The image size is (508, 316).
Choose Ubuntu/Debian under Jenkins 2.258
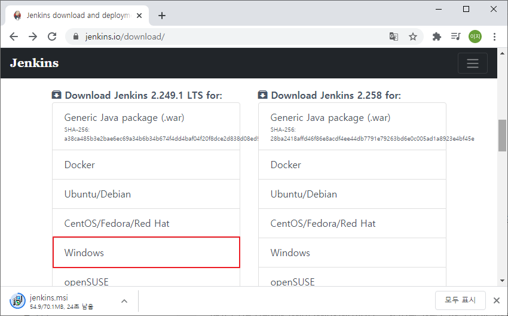[x=352, y=194]
